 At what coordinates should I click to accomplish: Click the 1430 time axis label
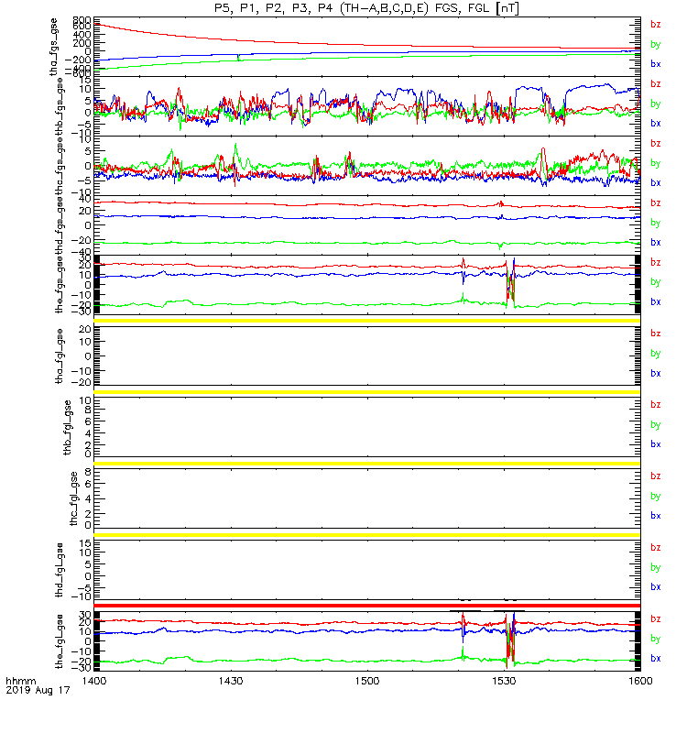[231, 681]
